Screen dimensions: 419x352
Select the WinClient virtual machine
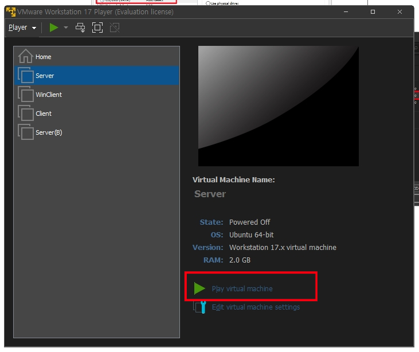tap(96, 95)
